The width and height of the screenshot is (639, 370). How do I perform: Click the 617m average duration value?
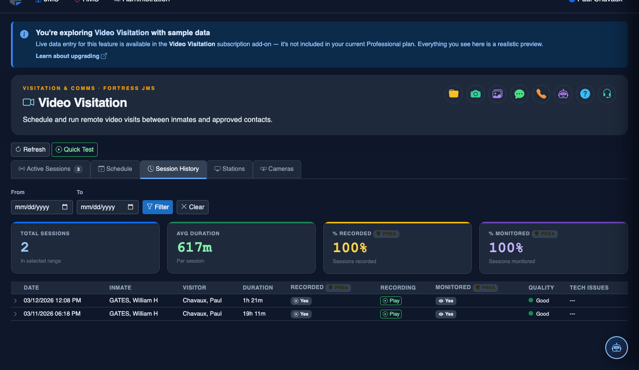(194, 247)
